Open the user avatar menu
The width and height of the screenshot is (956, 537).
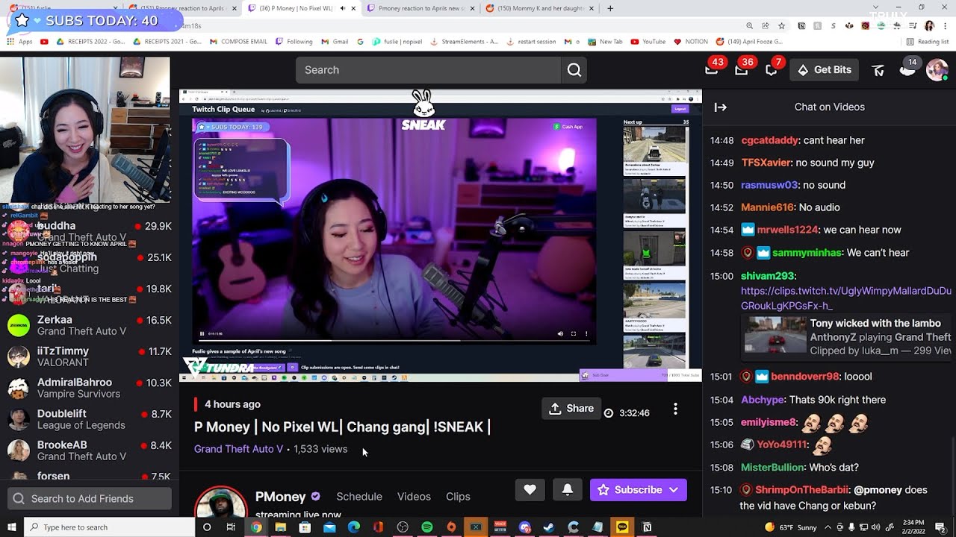click(937, 70)
